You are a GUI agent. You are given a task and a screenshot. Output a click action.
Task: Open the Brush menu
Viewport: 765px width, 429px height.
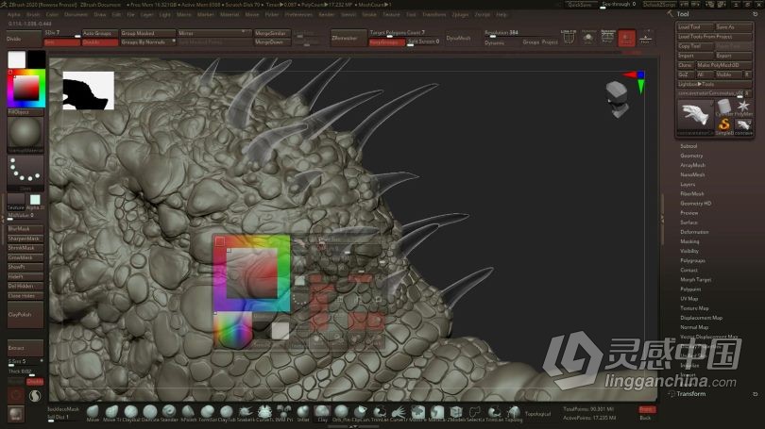[x=33, y=14]
